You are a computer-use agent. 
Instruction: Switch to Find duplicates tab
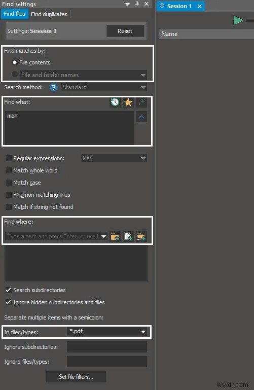click(49, 14)
